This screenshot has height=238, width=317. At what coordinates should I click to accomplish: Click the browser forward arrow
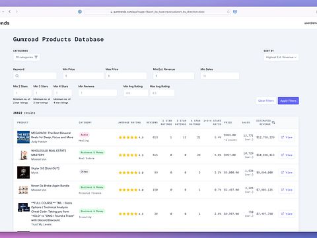coord(17,11)
